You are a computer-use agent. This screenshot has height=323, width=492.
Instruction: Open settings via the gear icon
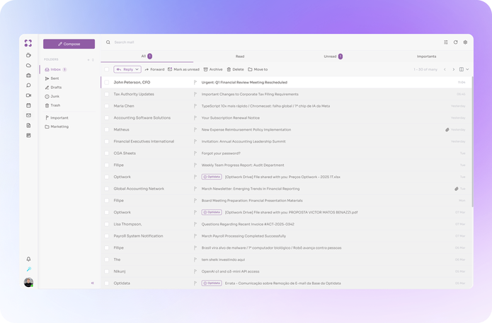tap(465, 42)
